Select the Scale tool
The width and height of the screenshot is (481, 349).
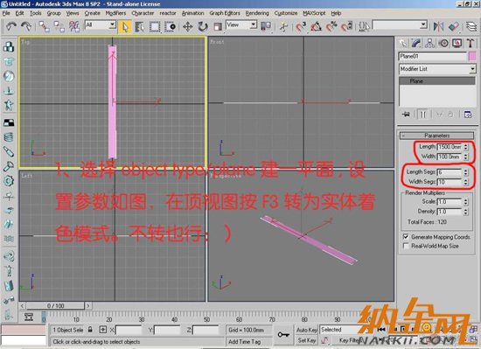click(x=218, y=27)
